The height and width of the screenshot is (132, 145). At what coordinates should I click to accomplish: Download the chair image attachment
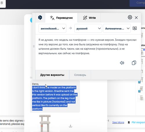pyautogui.click(x=70, y=126)
